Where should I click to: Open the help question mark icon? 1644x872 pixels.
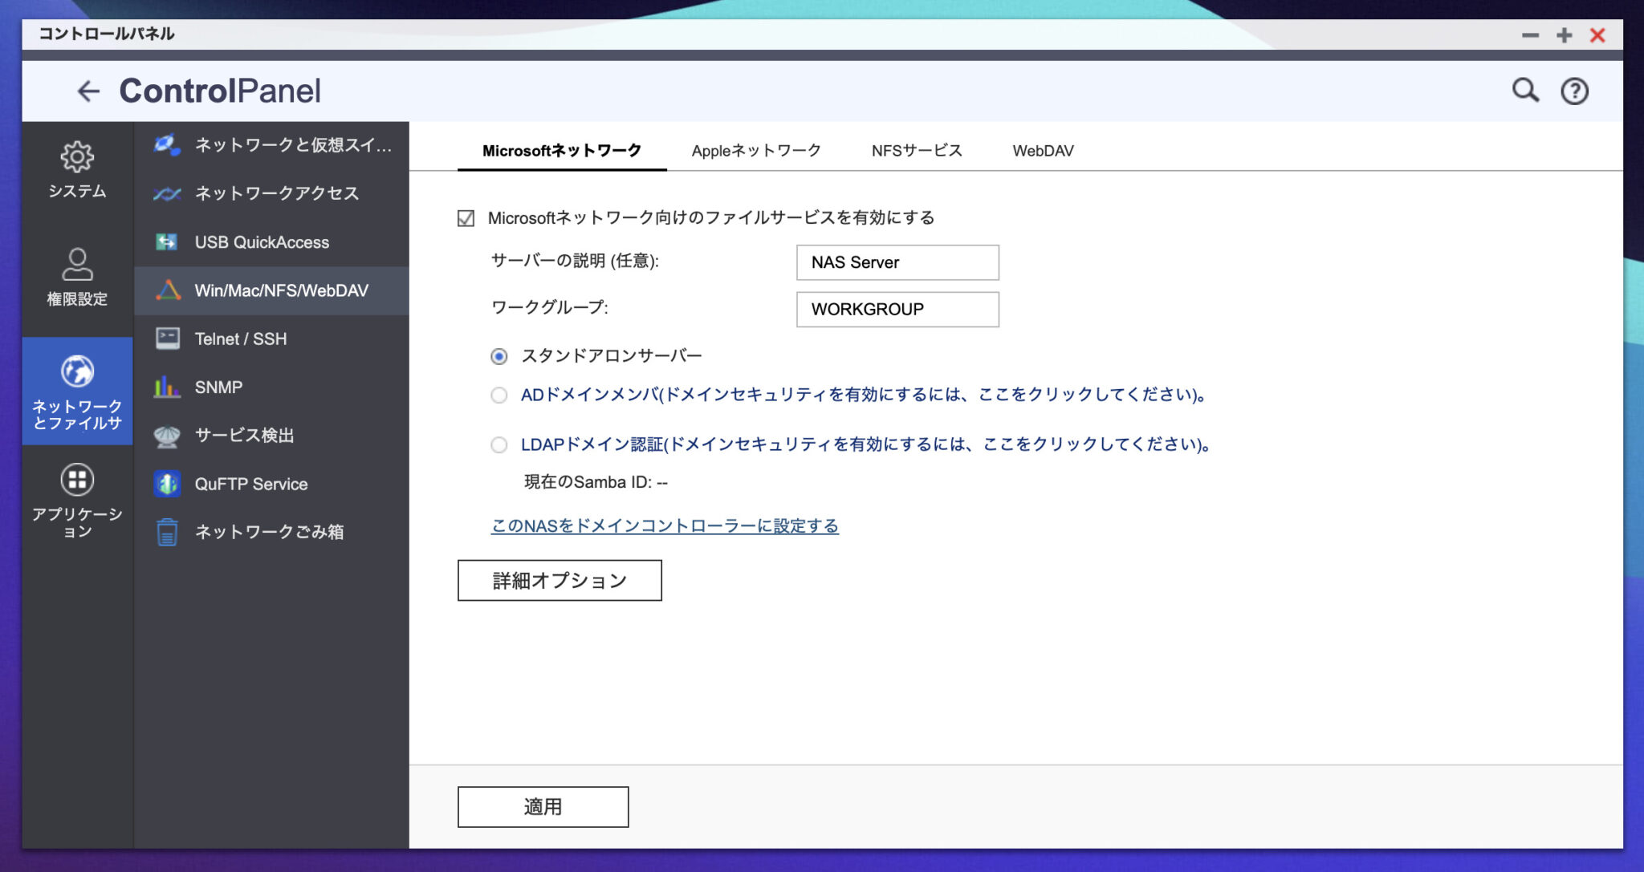[x=1575, y=91]
